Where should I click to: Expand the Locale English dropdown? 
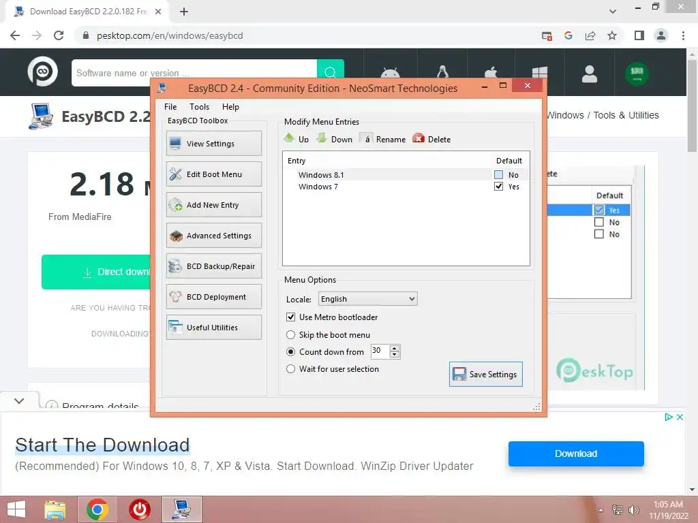[367, 299]
